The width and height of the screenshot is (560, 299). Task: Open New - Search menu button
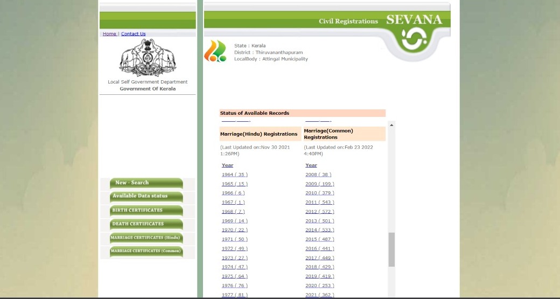pos(146,183)
